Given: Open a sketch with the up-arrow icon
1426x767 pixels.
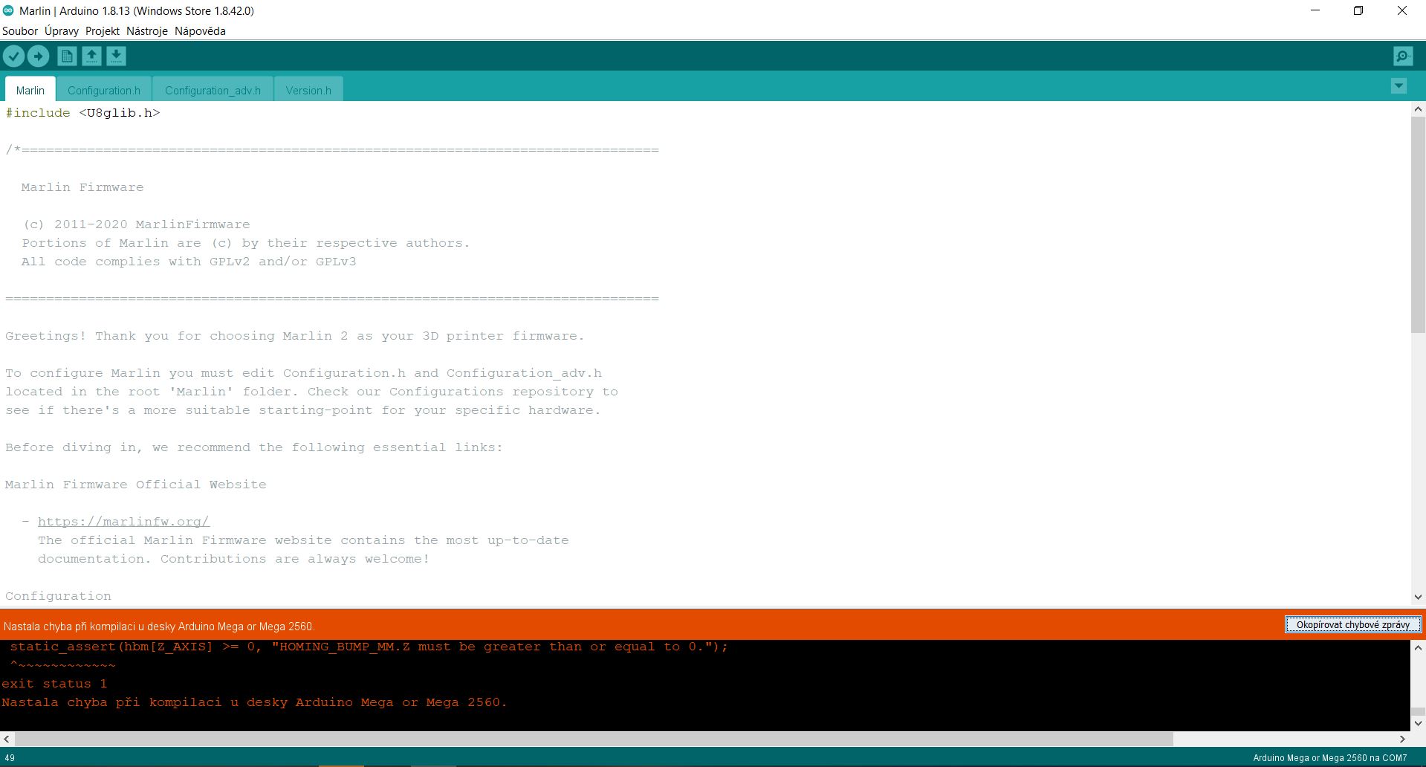Looking at the screenshot, I should (x=91, y=56).
